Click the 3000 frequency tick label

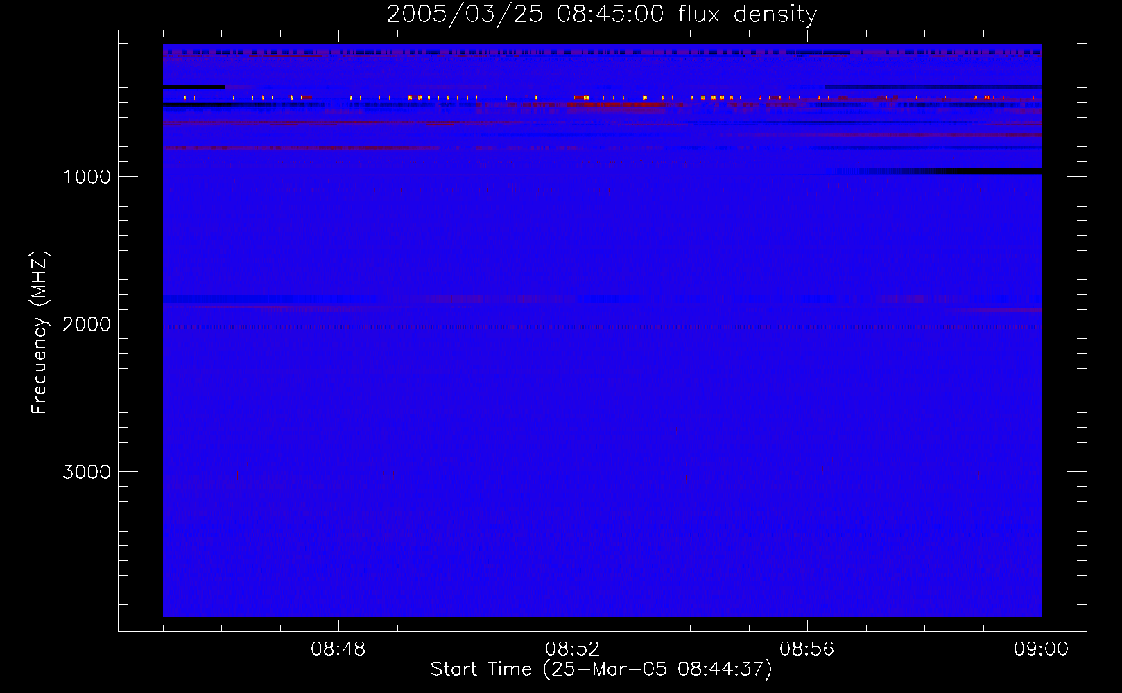pos(87,472)
